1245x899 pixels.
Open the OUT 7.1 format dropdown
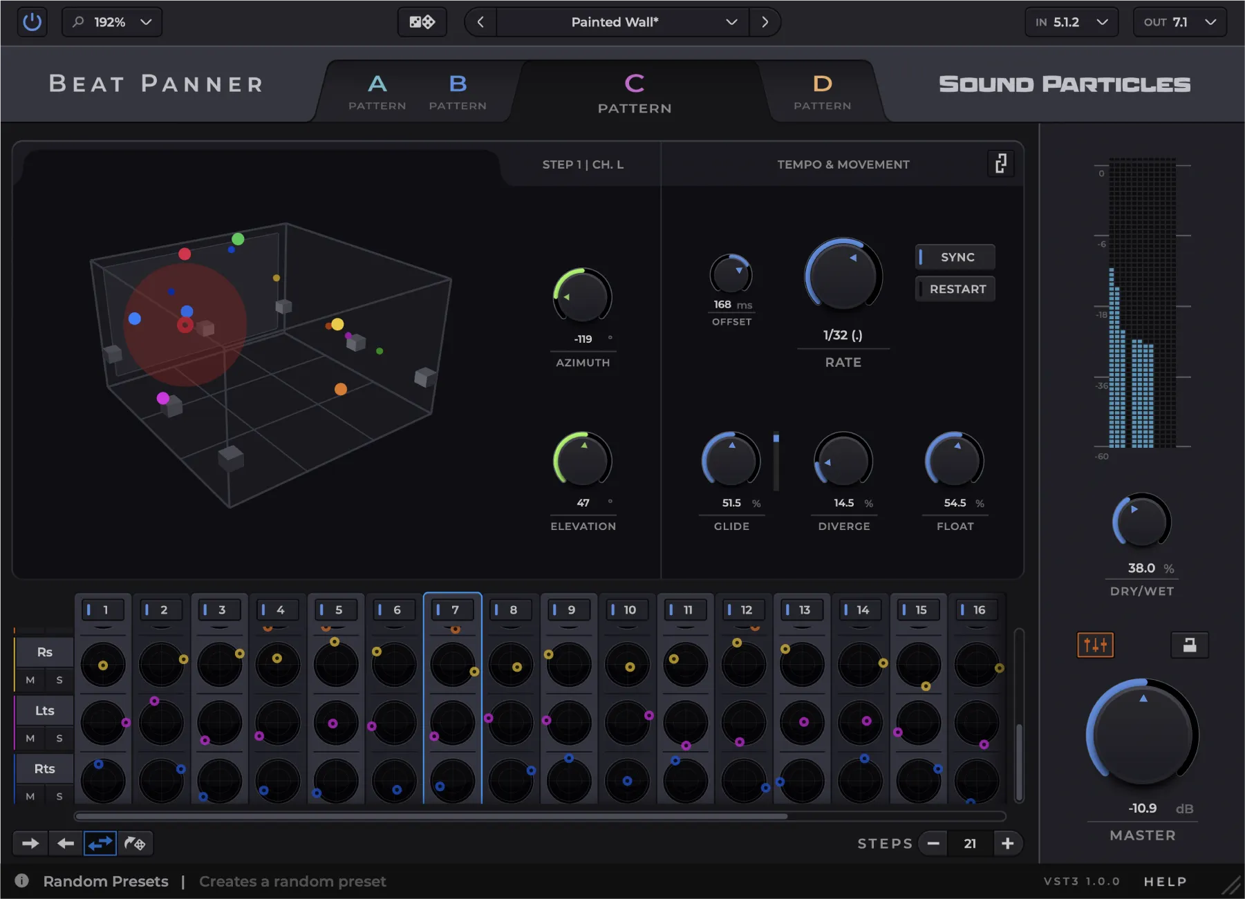(x=1179, y=22)
